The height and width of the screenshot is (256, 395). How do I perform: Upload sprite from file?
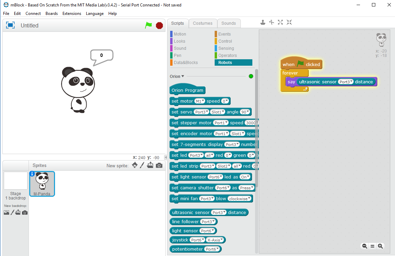[150, 165]
